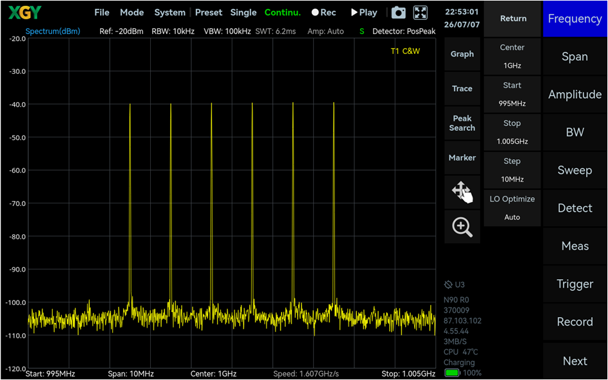Click the RBW: 10kHz value

[173, 31]
